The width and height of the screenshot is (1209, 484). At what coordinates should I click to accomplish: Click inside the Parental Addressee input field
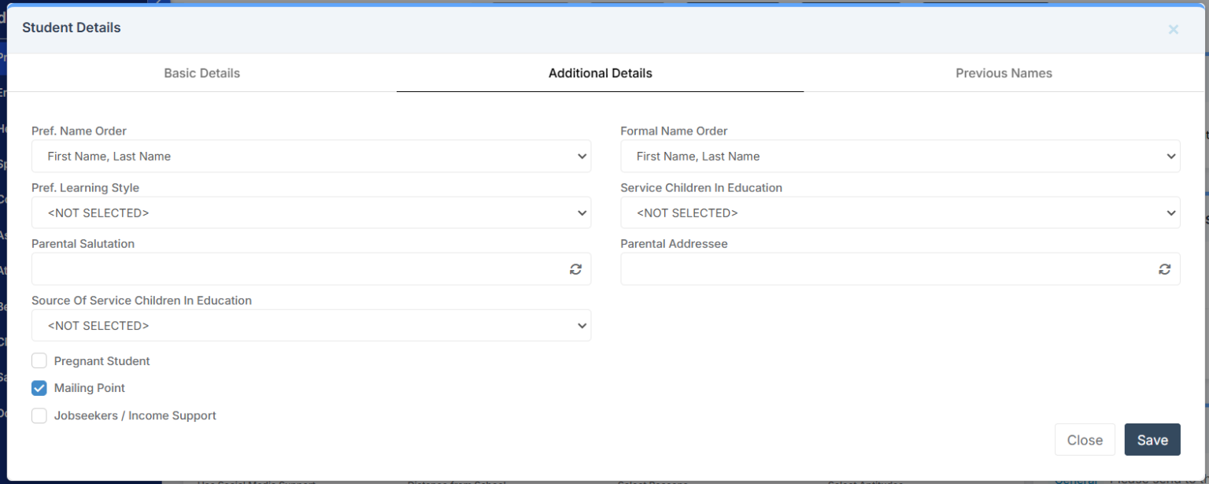coord(866,269)
